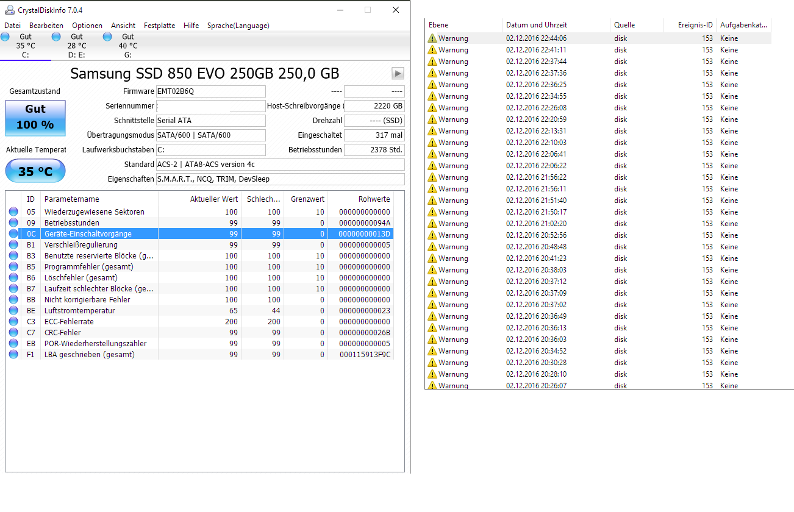Image resolution: width=794 pixels, height=512 pixels.
Task: Open the Festplatte menu
Action: [x=159, y=26]
